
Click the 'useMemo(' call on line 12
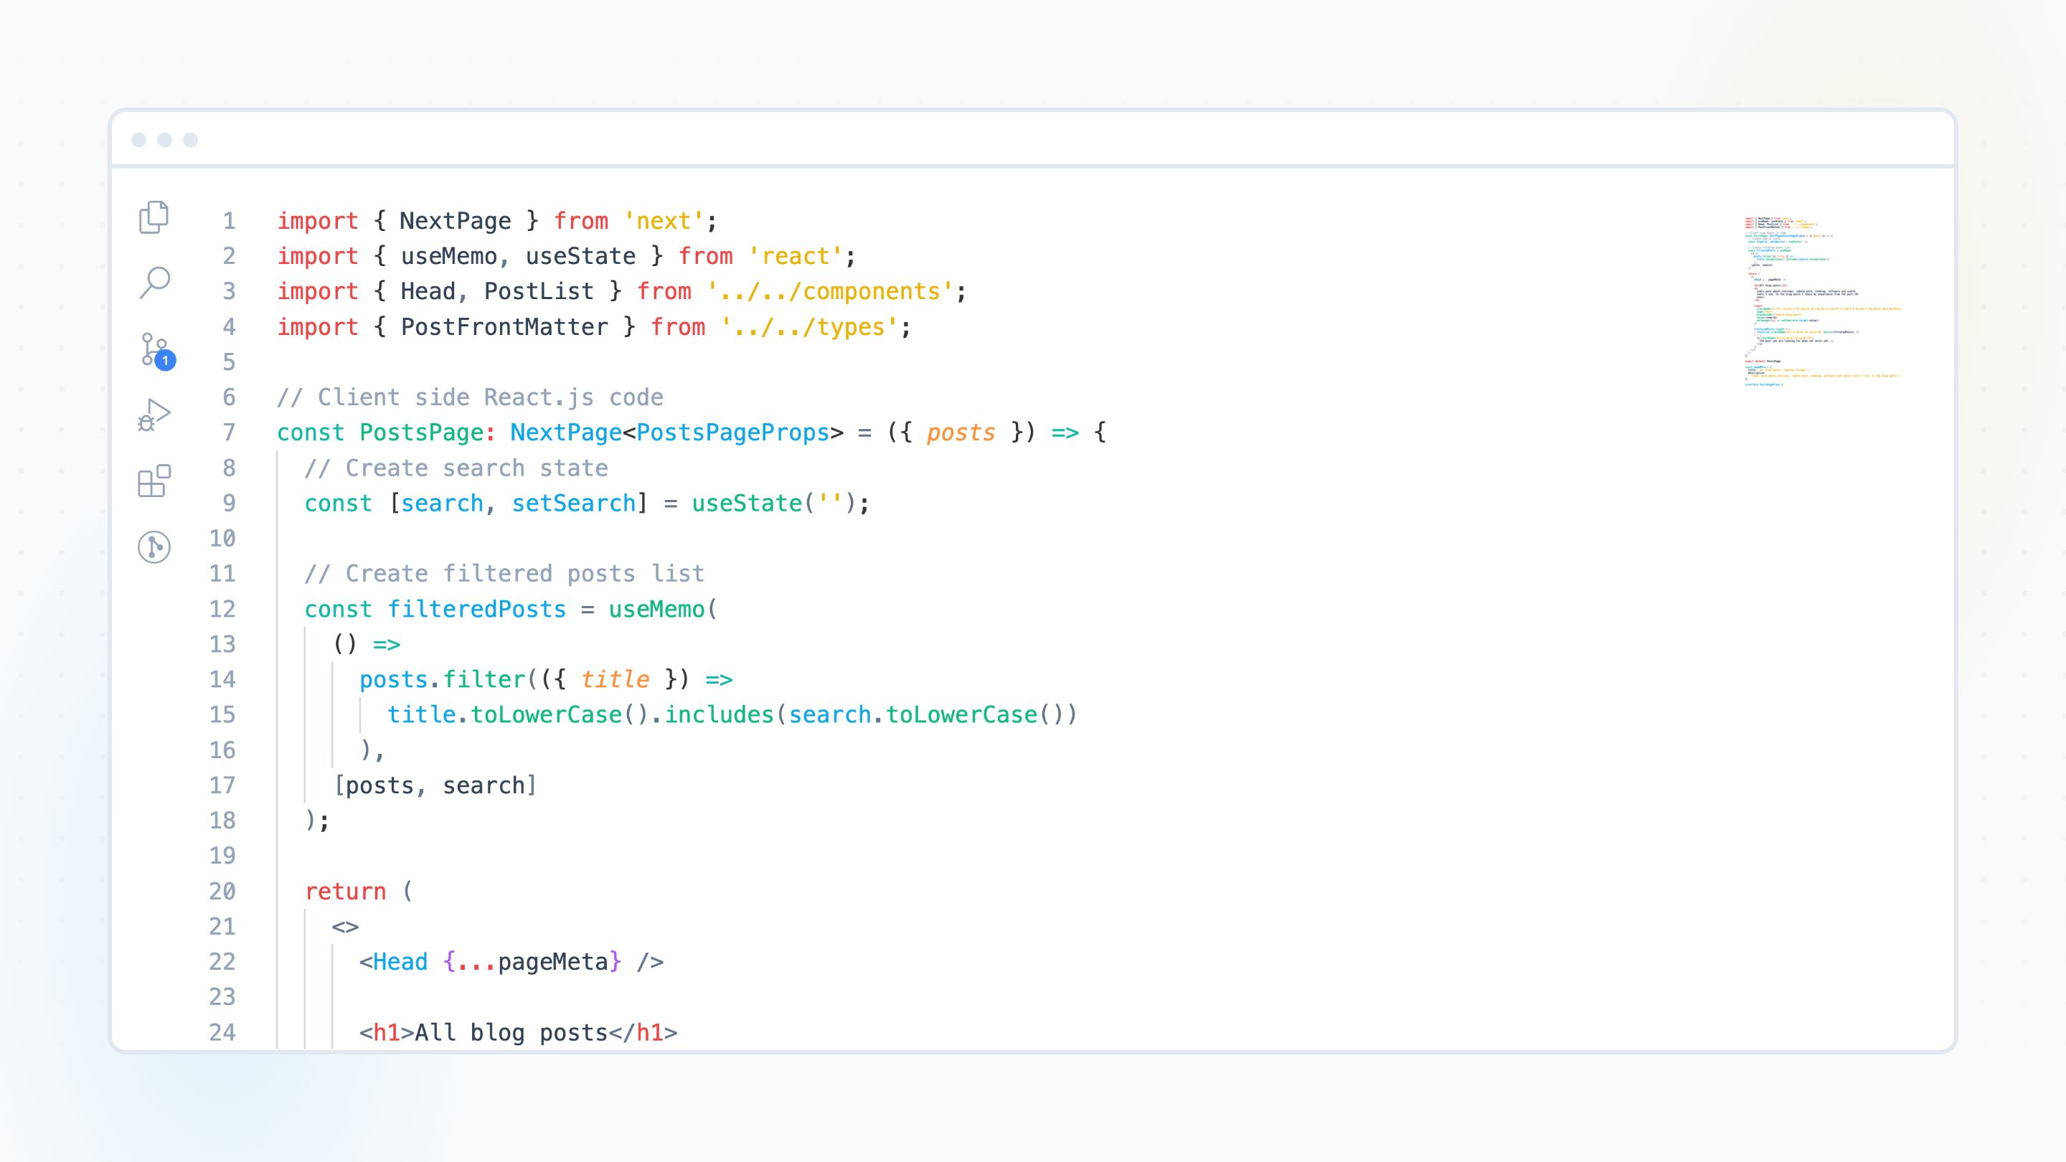click(662, 610)
